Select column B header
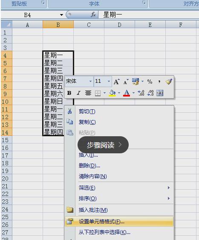Viewport: 199px width, 240px height. tap(58, 25)
